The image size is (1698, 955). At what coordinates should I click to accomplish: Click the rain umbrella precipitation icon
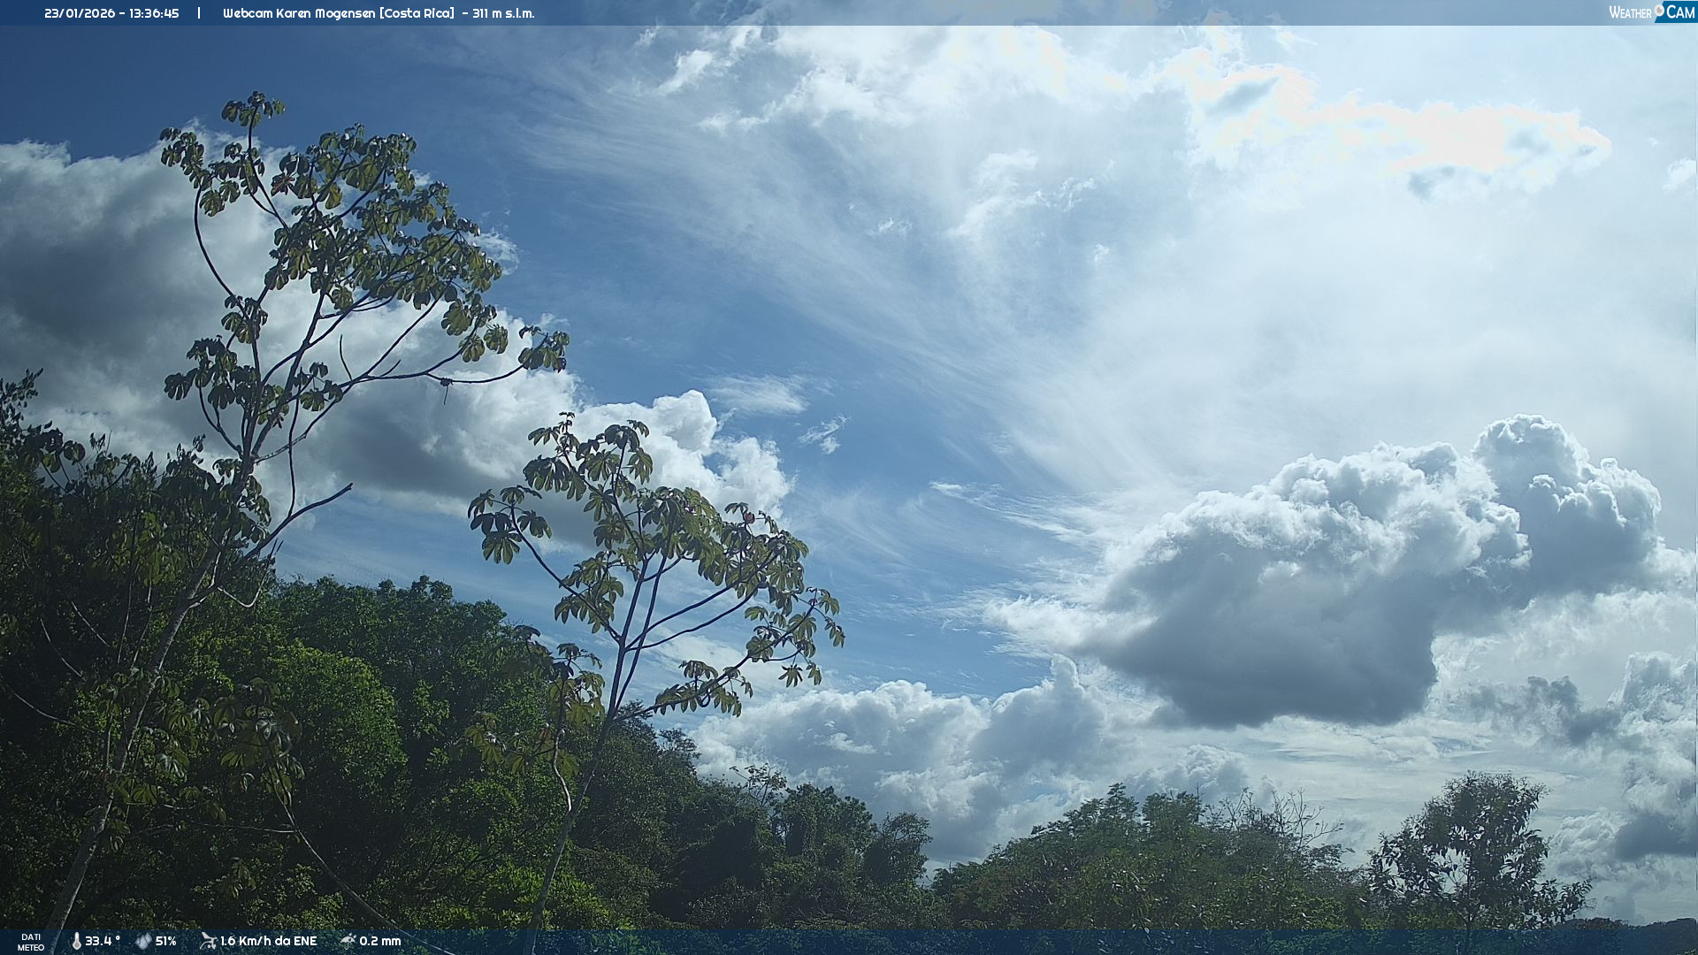pyautogui.click(x=348, y=941)
